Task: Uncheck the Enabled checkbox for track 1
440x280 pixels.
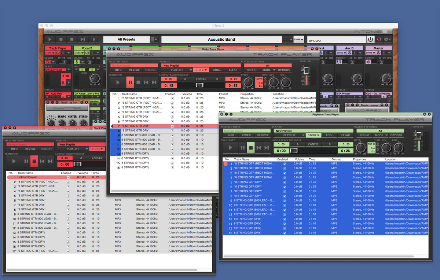Action: point(172,98)
